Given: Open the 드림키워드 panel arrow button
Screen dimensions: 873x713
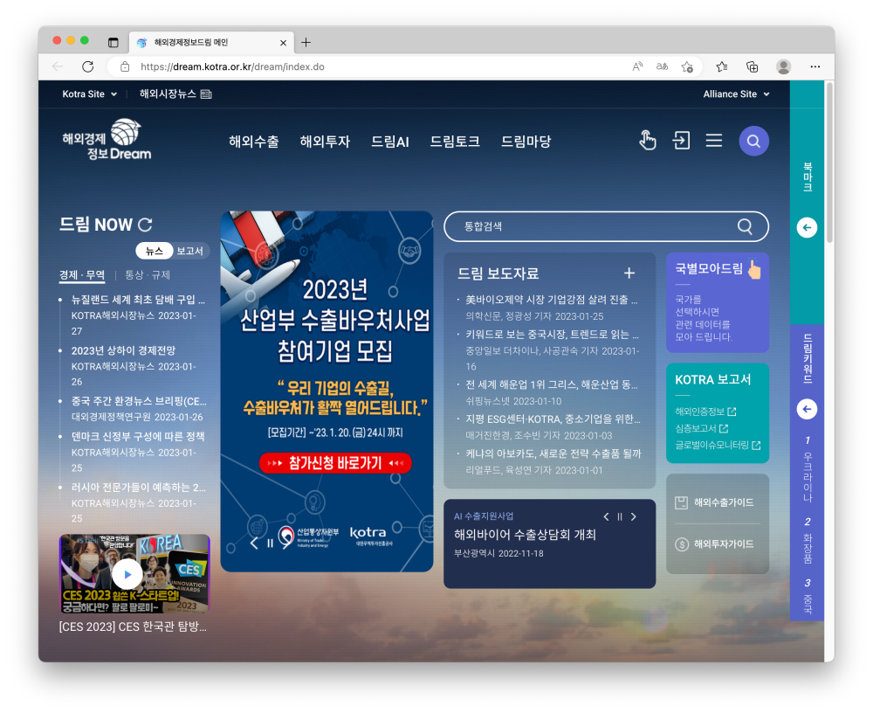Looking at the screenshot, I should point(807,409).
